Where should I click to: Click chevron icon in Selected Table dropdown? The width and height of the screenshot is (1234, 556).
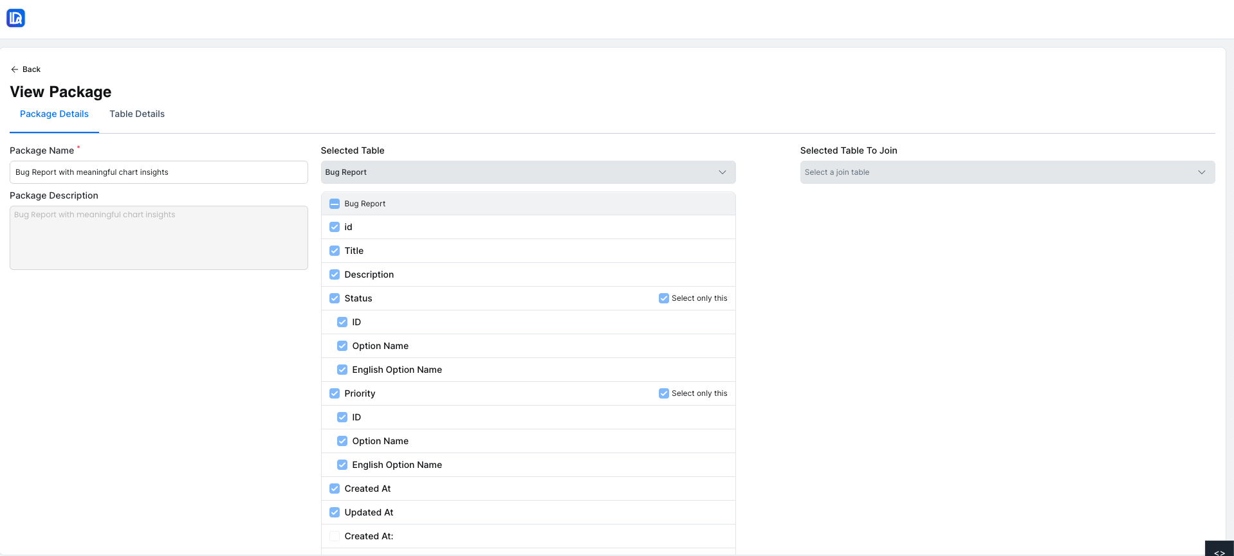[722, 172]
